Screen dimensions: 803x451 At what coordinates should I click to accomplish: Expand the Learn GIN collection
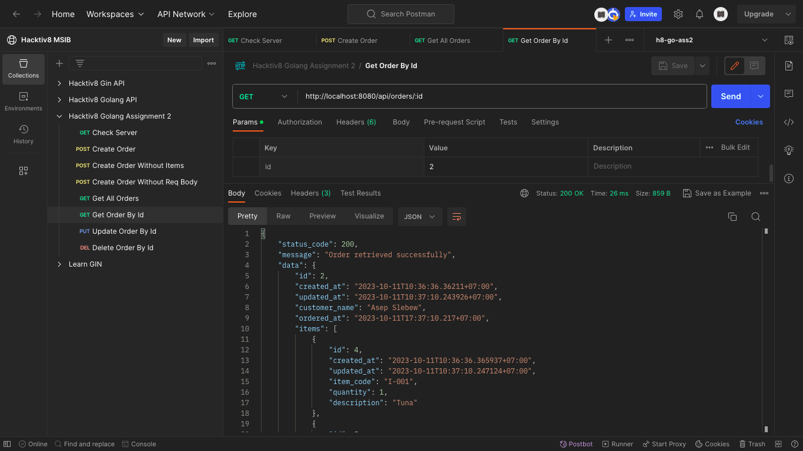[x=59, y=264]
